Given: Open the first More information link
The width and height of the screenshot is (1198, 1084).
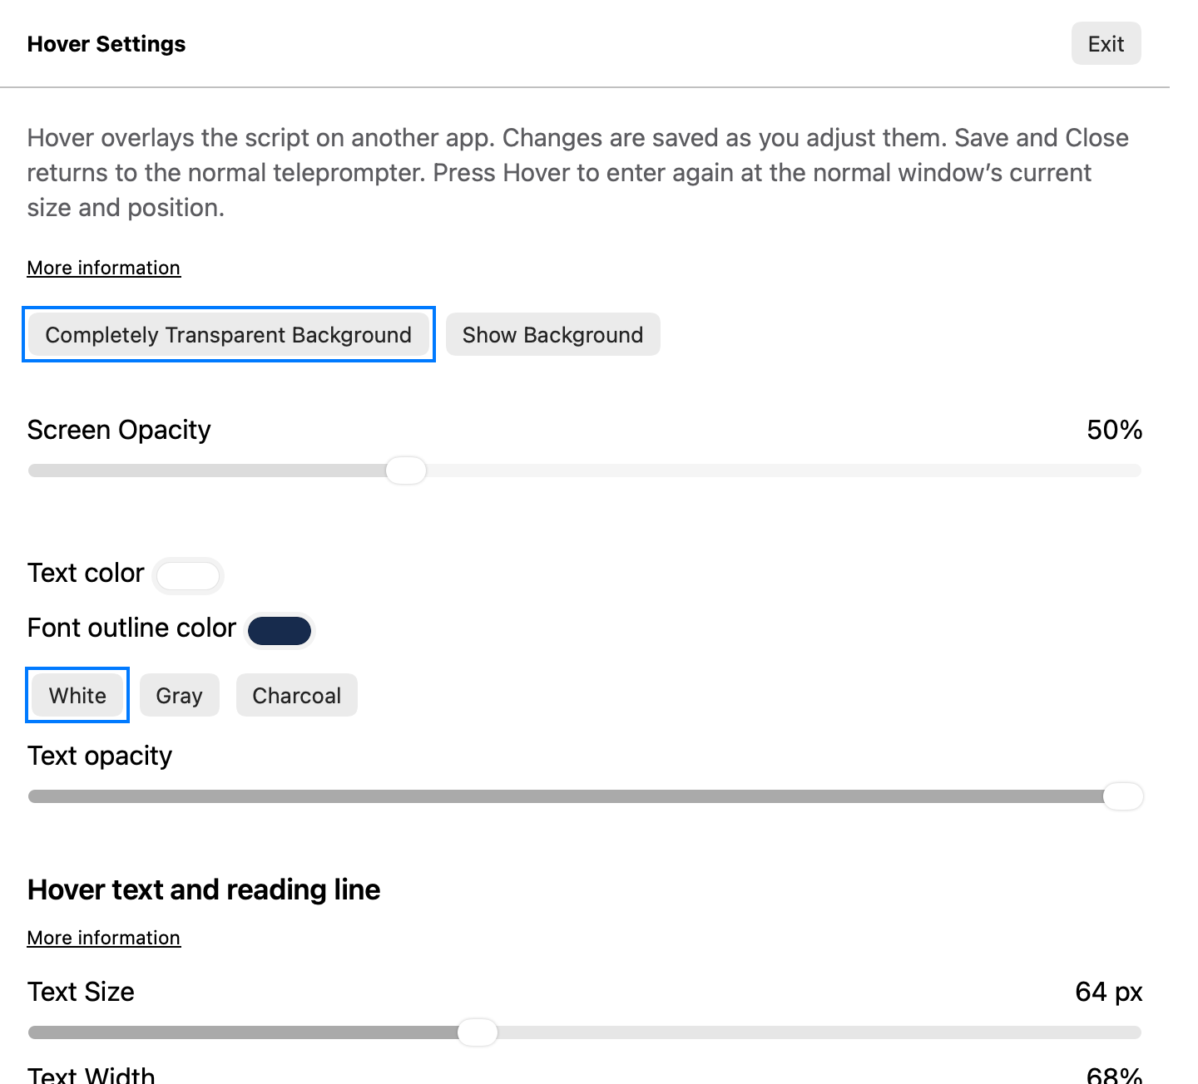Looking at the screenshot, I should click(104, 268).
